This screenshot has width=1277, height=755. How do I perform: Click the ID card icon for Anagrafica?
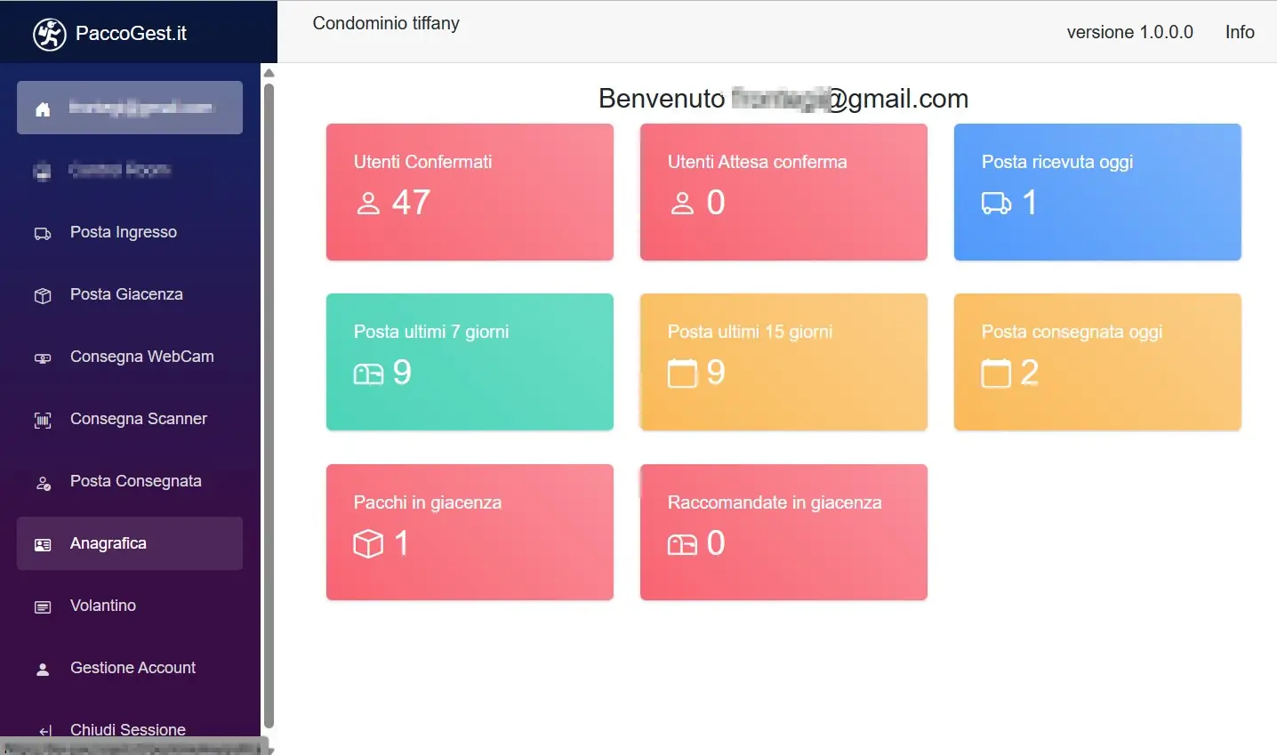coord(43,544)
